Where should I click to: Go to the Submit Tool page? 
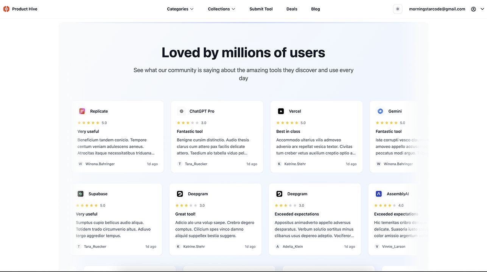[261, 9]
